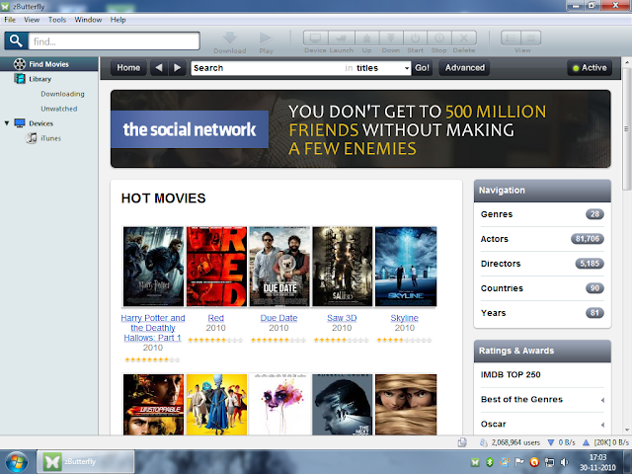
Task: Browse Actors in Navigation
Action: point(542,239)
